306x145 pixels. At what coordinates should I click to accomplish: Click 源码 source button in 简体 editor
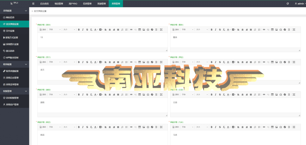pyautogui.click(x=43, y=30)
